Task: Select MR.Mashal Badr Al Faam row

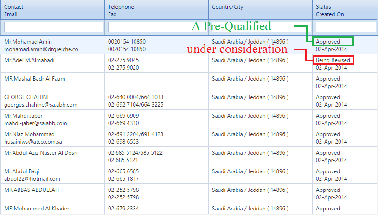Action: (35, 79)
